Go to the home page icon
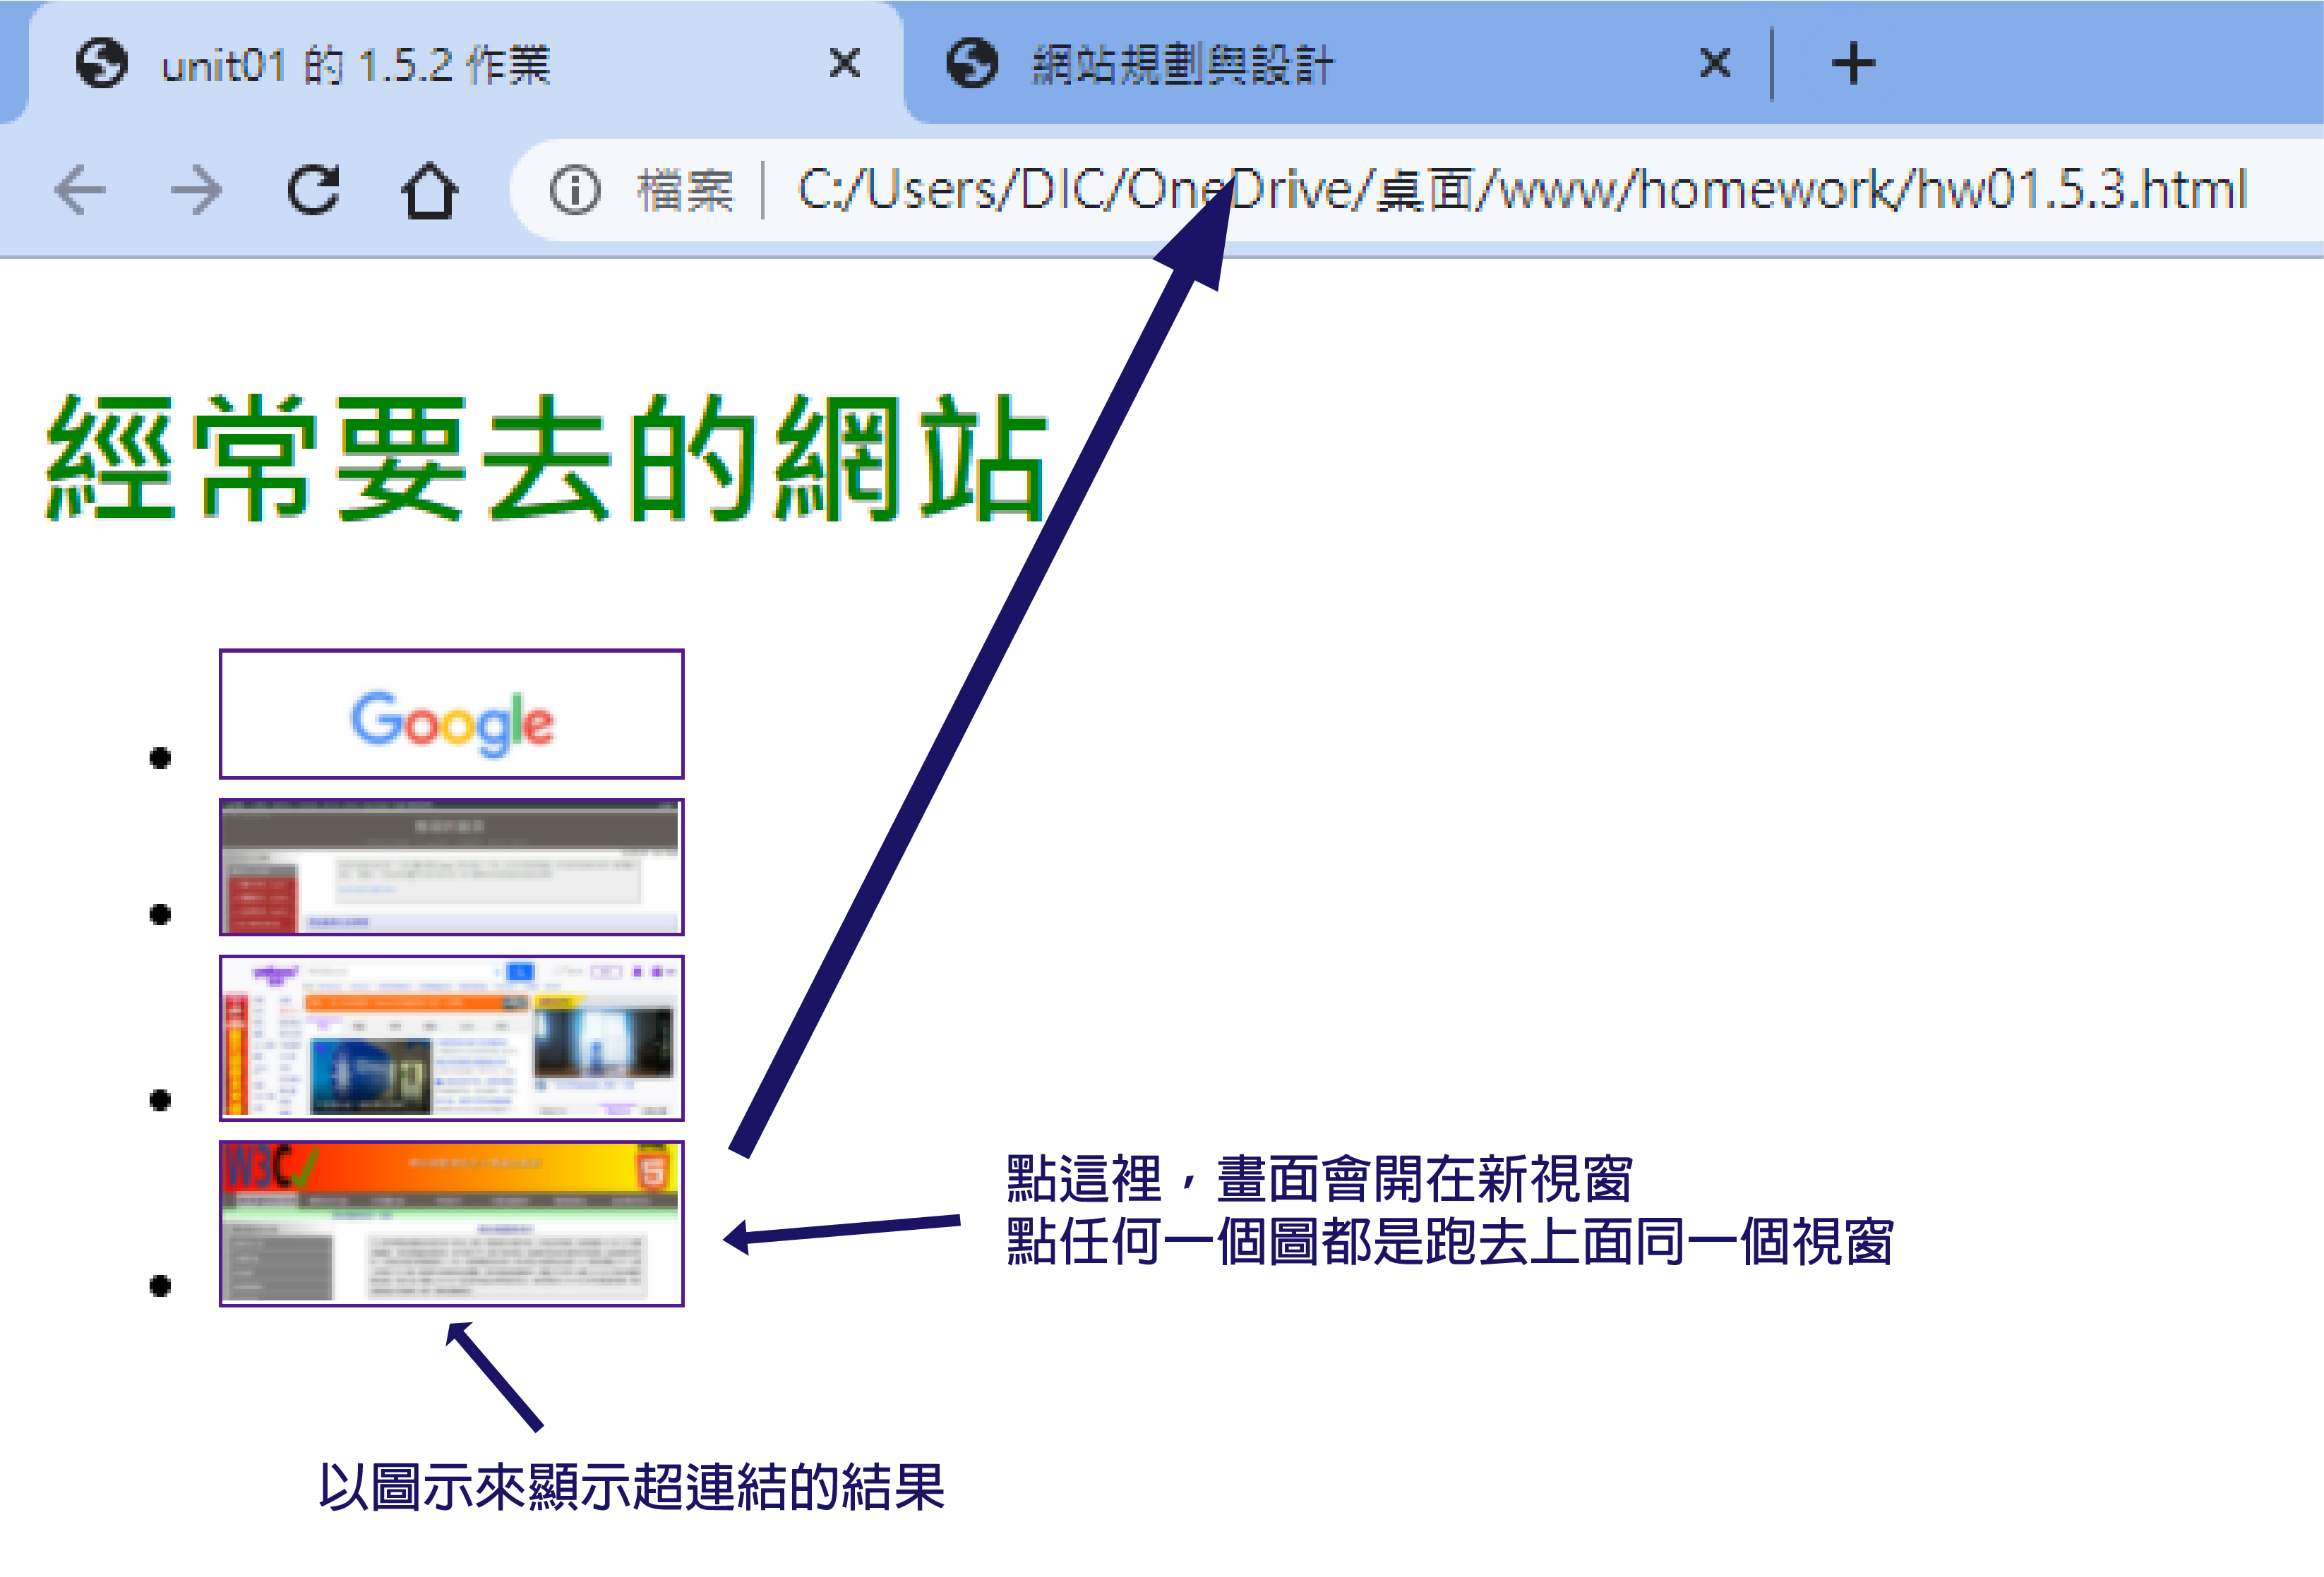 pos(430,190)
